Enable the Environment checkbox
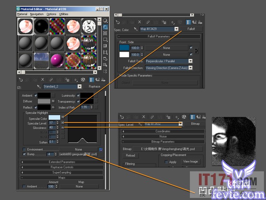Viewport: 266px width, 200px height. 24,150
